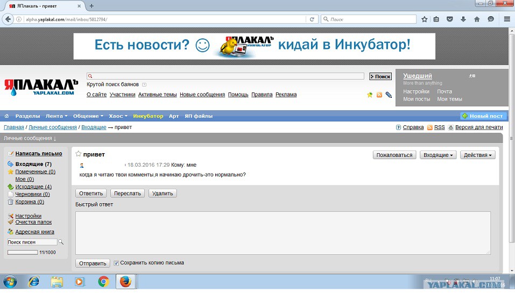Expand the Общение dropdown menu
515x301 pixels.
[x=88, y=116]
